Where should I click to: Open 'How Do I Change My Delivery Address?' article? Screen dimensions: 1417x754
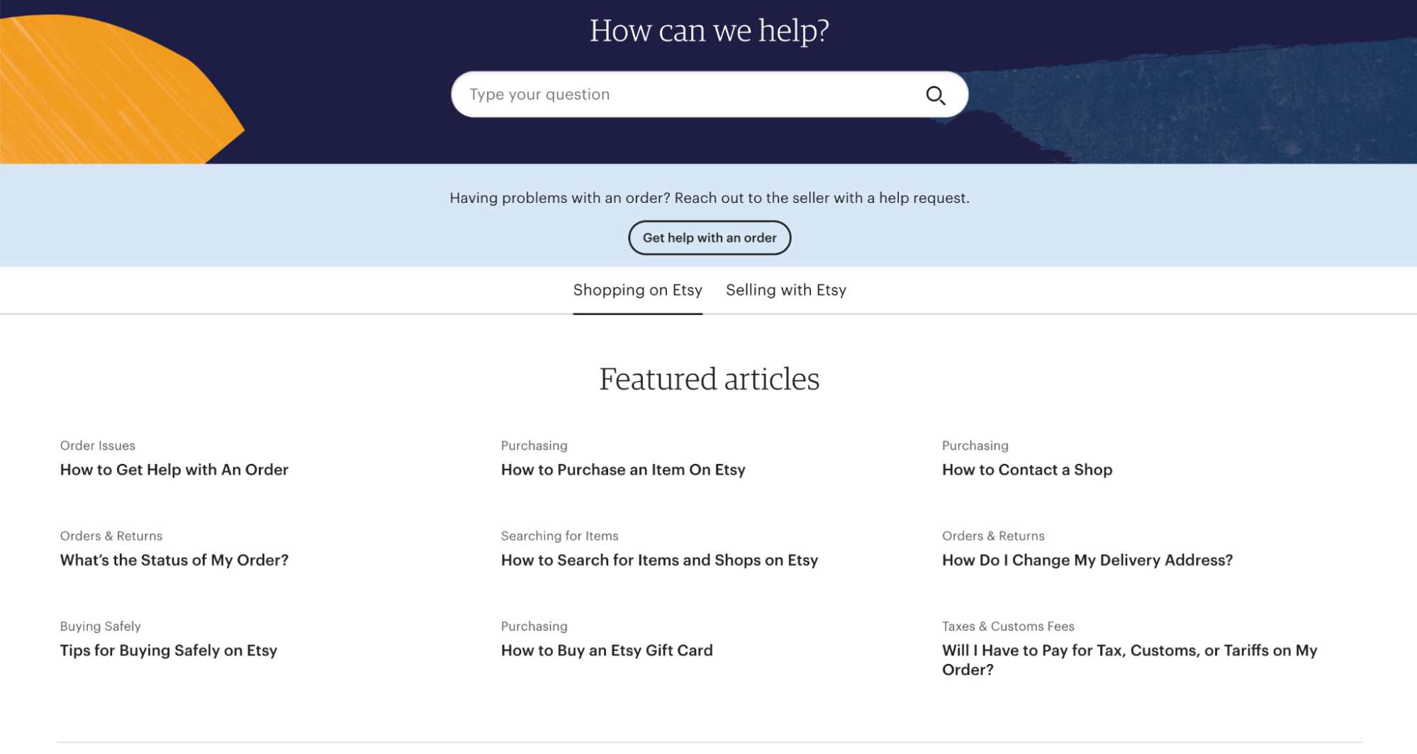point(1087,560)
